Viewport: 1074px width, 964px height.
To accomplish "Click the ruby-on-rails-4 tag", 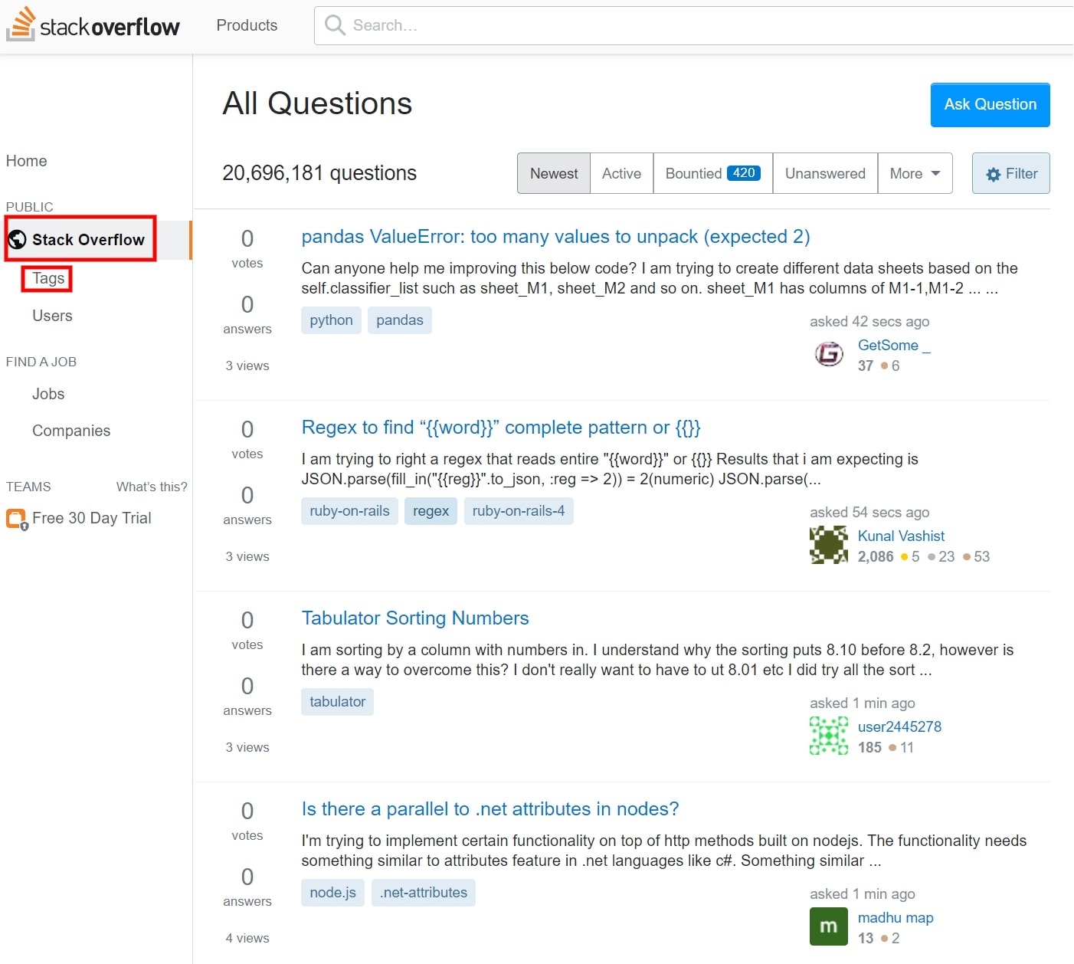I will pos(519,511).
